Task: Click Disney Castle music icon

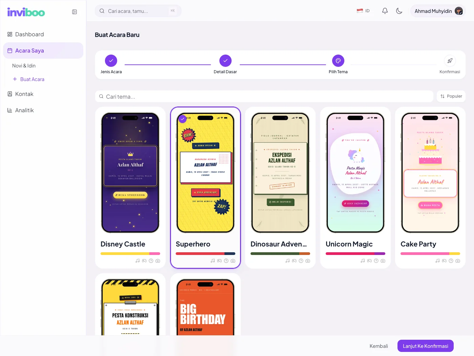Action: (x=137, y=261)
